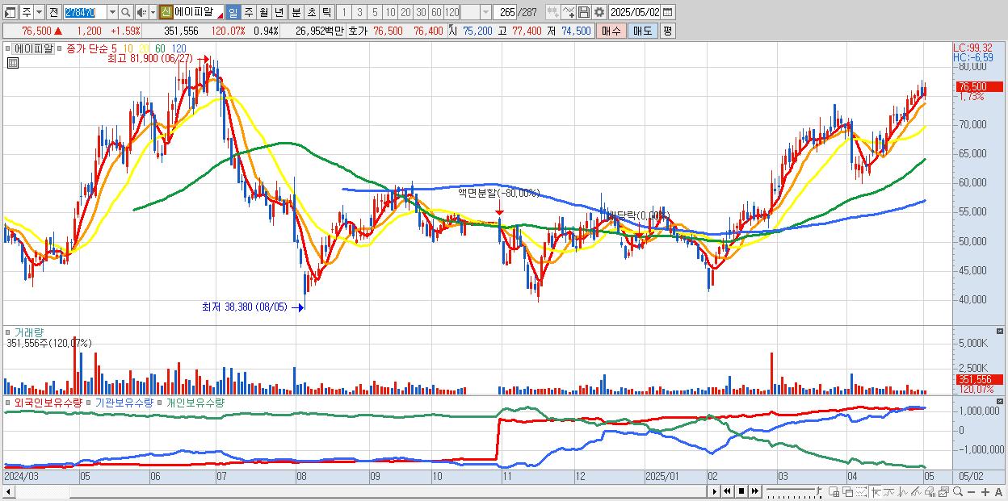
Task: Select interval 20 button
Action: point(405,12)
